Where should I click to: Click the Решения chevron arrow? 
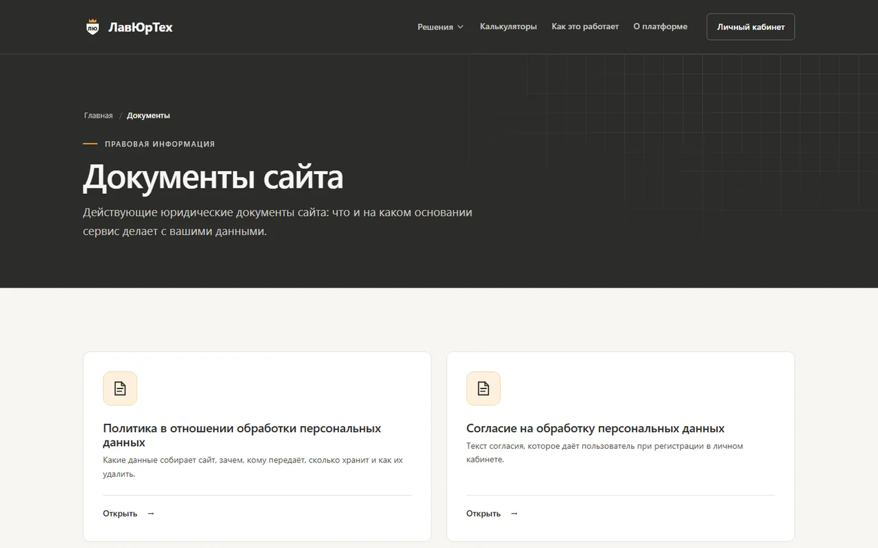coord(460,27)
